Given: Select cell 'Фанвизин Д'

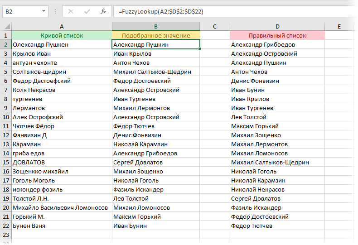Looking at the screenshot, I should click(x=62, y=135).
